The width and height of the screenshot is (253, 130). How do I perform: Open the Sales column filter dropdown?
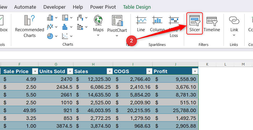point(110,71)
